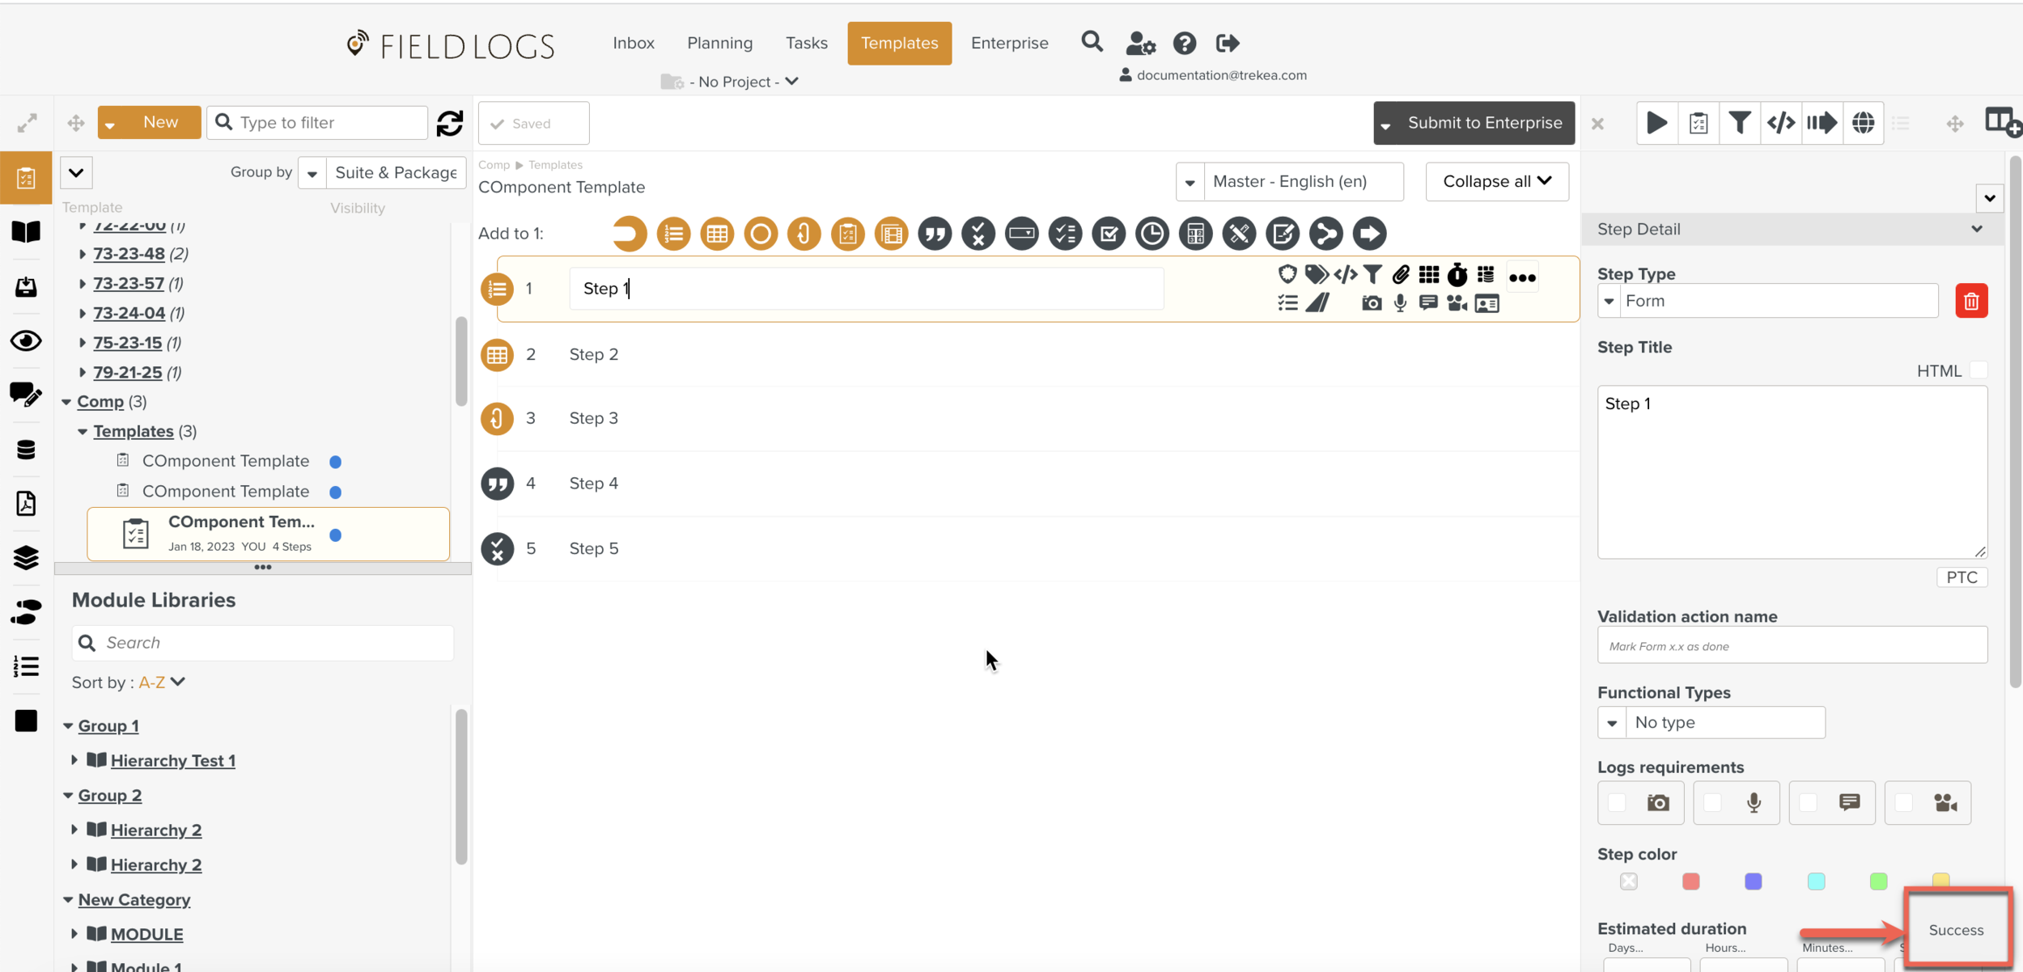Open the eye view in the left sidebar

point(26,340)
